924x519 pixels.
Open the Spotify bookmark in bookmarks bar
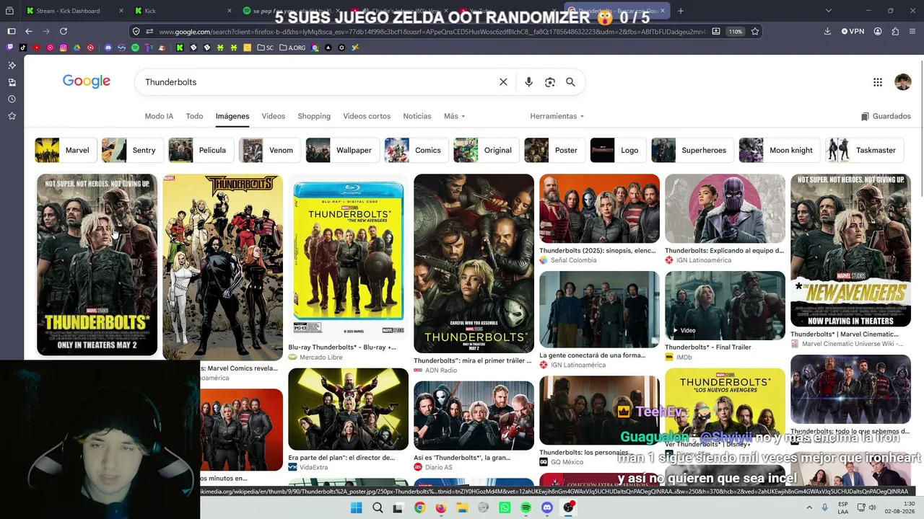(x=135, y=48)
